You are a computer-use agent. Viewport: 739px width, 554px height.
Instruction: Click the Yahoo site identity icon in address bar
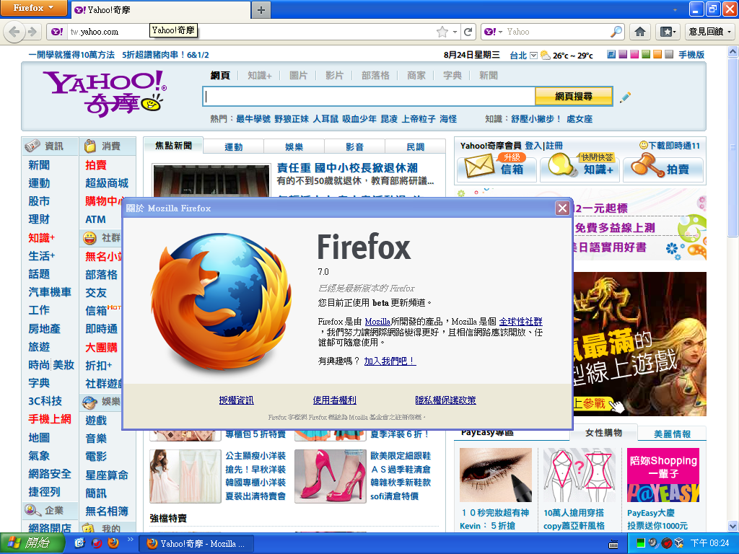[57, 32]
